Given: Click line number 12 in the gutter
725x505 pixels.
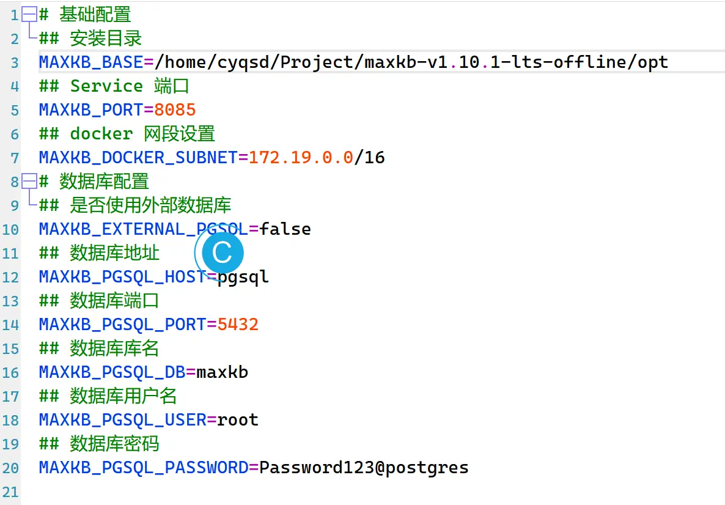Looking at the screenshot, I should (x=10, y=277).
